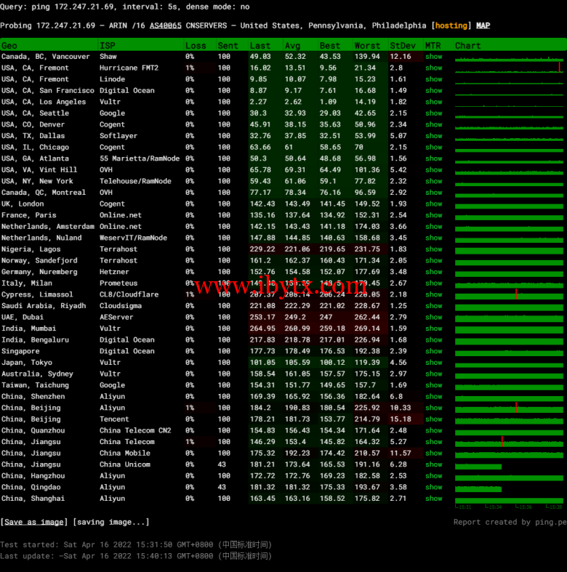Show MTR for Shanghai Aliyun row
The height and width of the screenshot is (572, 567).
tap(434, 499)
